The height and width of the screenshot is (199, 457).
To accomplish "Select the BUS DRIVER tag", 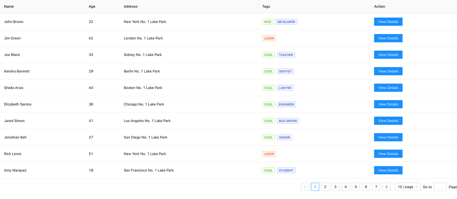I will coord(288,121).
